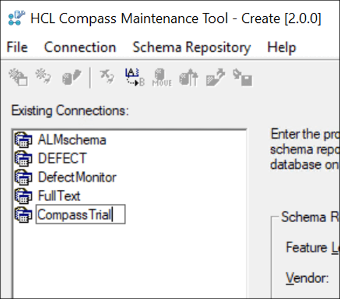340x299 pixels.
Task: Click the FullText database icon
Action: coord(23,196)
